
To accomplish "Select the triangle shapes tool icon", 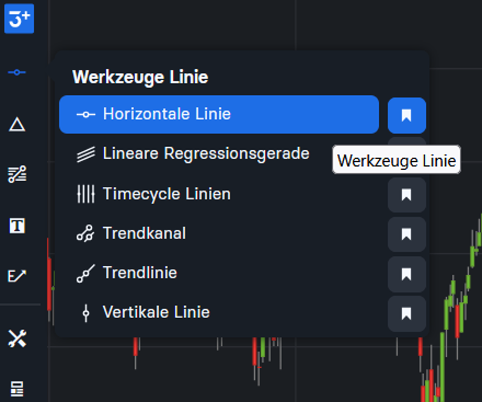I will click(x=17, y=124).
